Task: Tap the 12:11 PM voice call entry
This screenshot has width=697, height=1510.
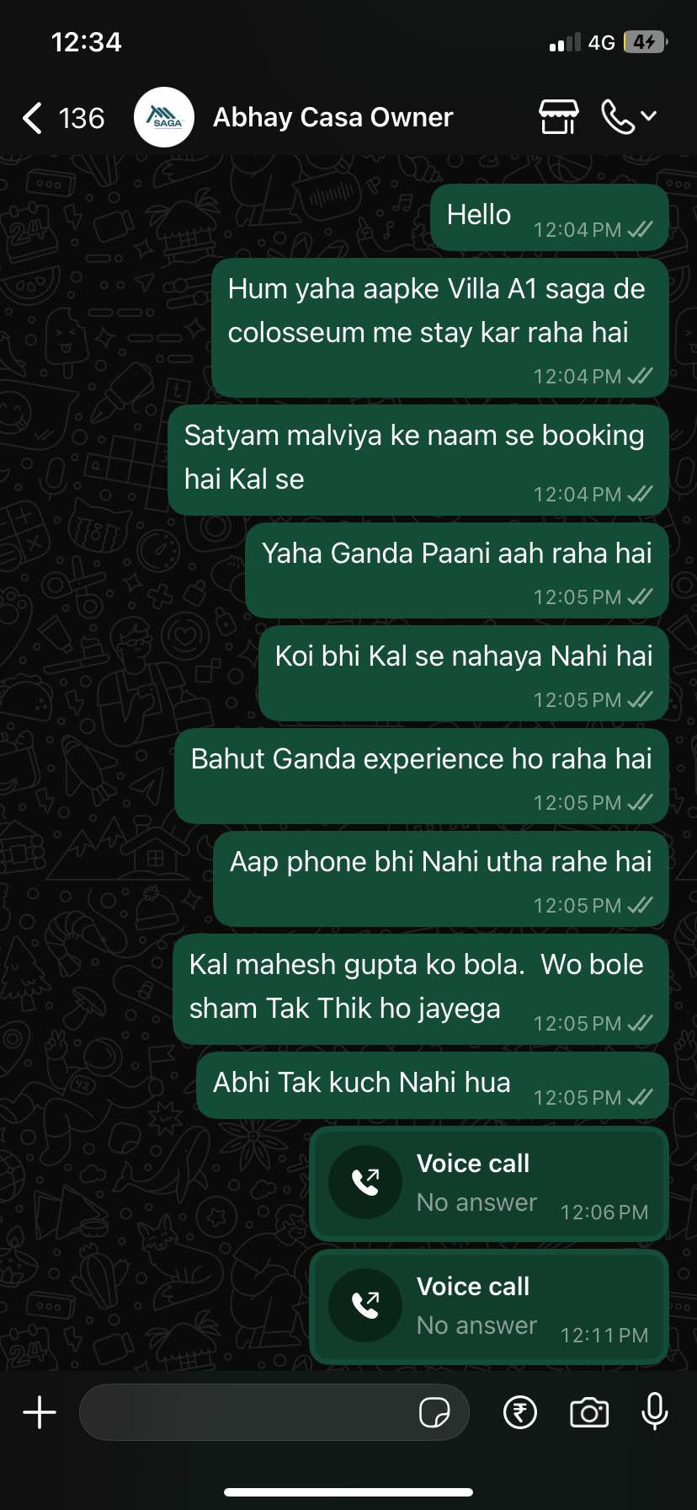Action: click(x=489, y=1306)
